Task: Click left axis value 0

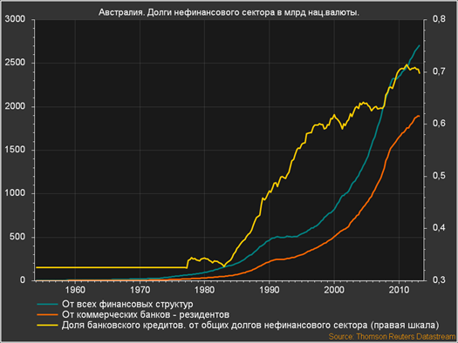Action: point(23,279)
